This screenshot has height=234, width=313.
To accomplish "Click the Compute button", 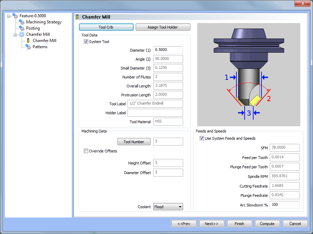I will 267,224.
